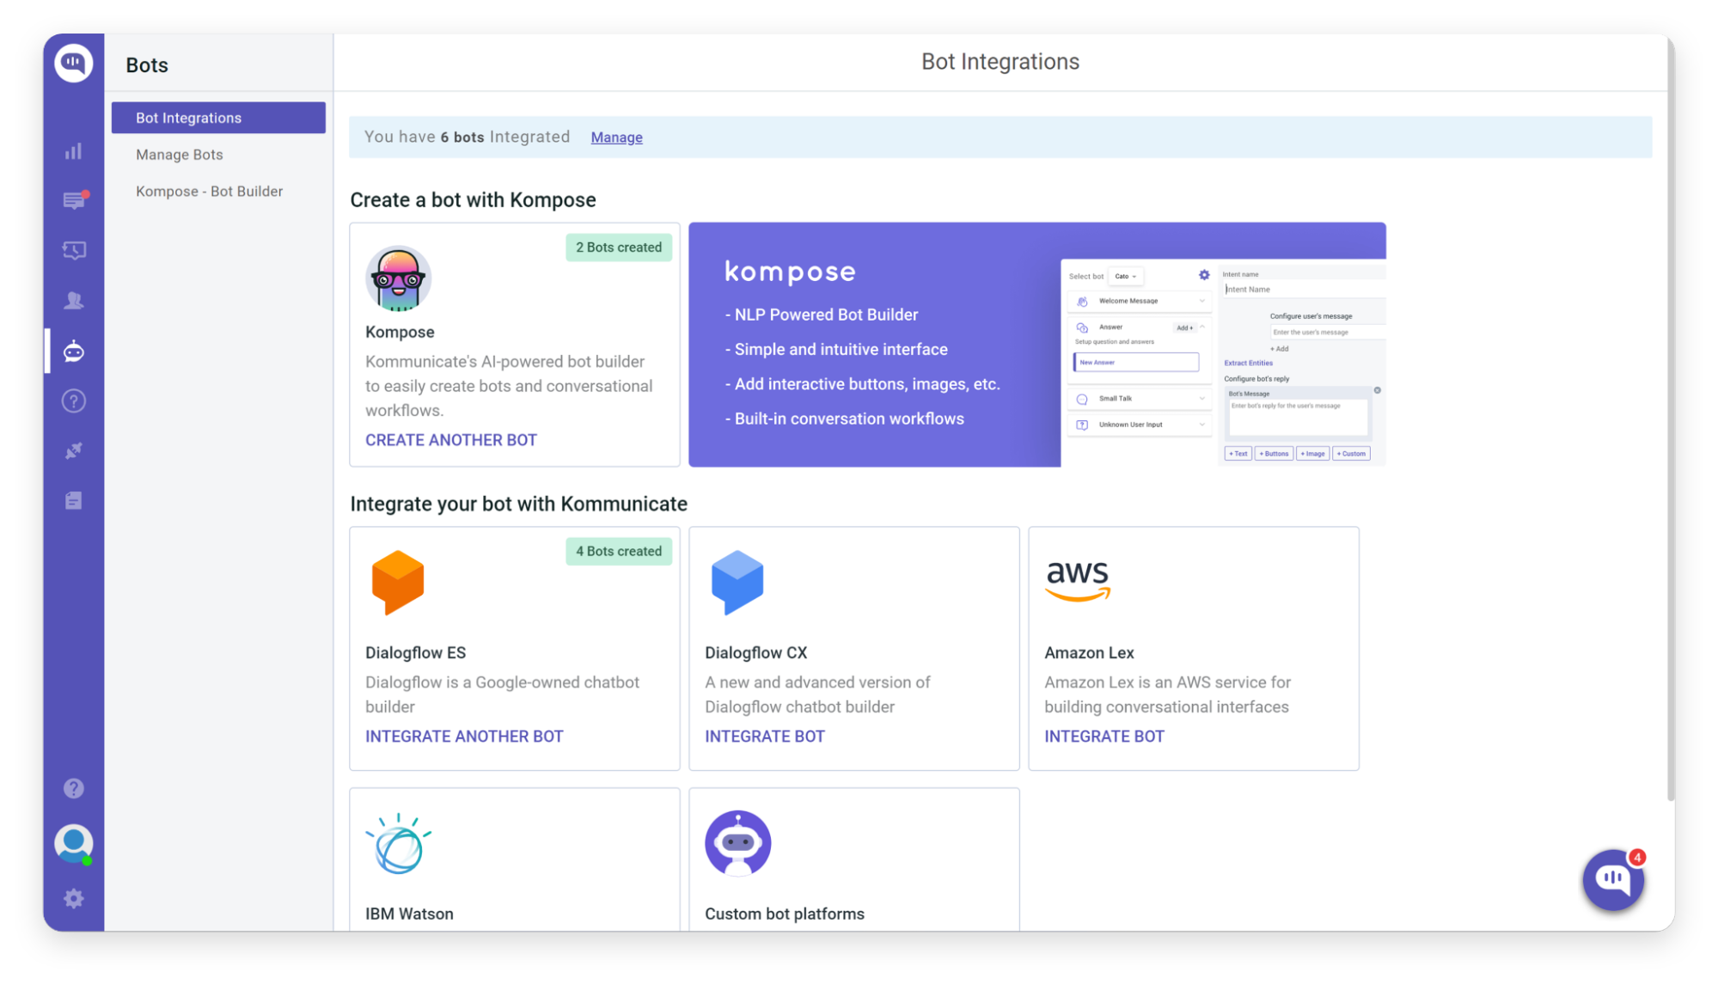This screenshot has height=984, width=1718.
Task: Open Kompose - Bot Builder menu item
Action: pos(209,192)
